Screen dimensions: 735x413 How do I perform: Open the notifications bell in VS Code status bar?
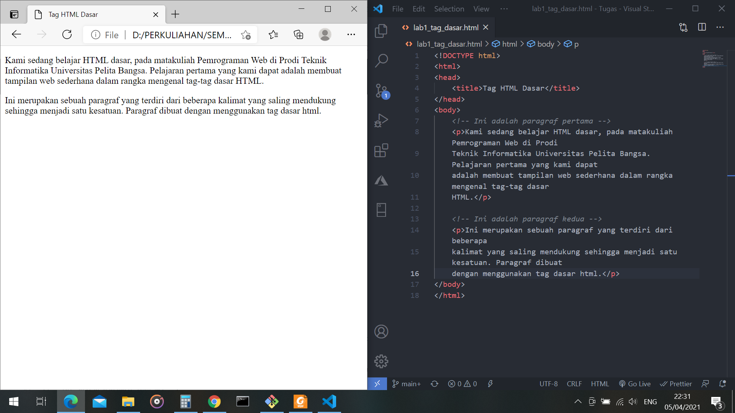tap(721, 384)
